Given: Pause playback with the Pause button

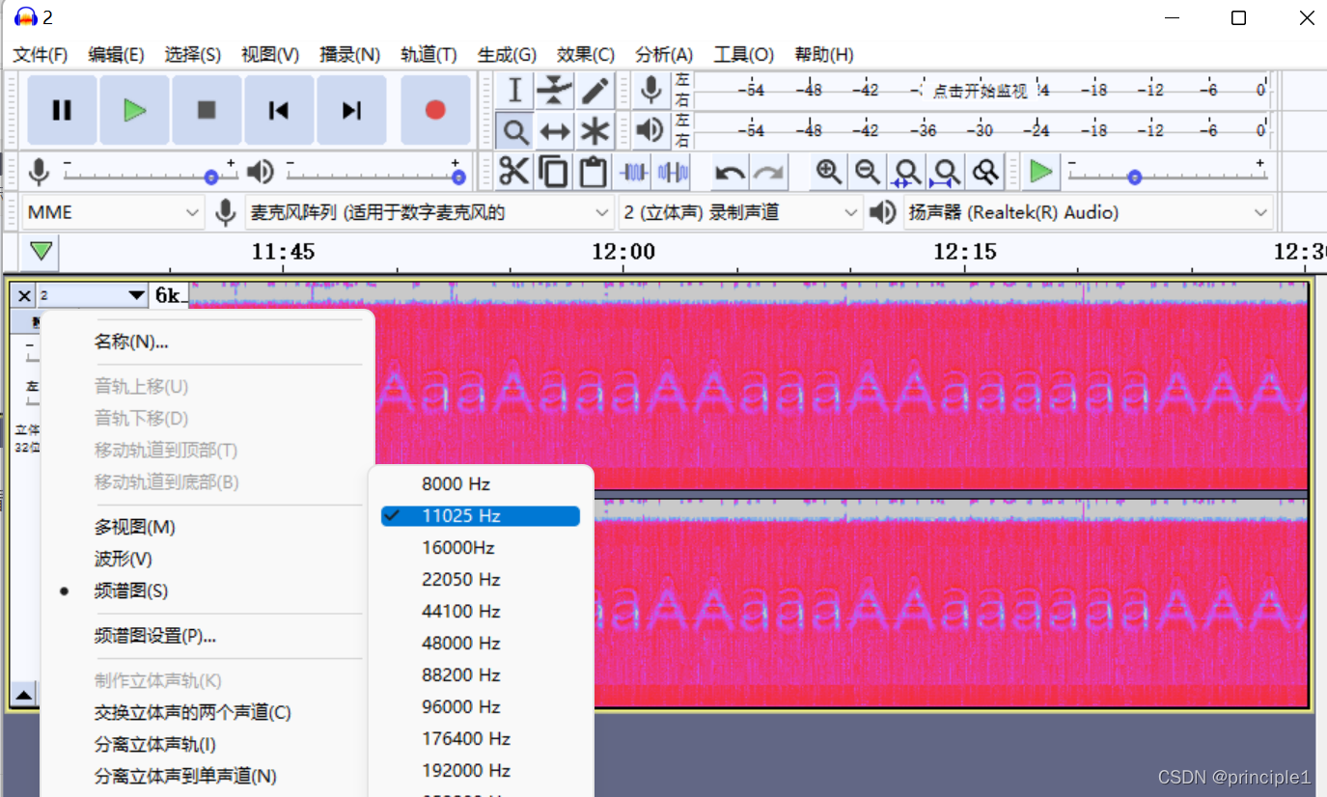Looking at the screenshot, I should tap(62, 110).
